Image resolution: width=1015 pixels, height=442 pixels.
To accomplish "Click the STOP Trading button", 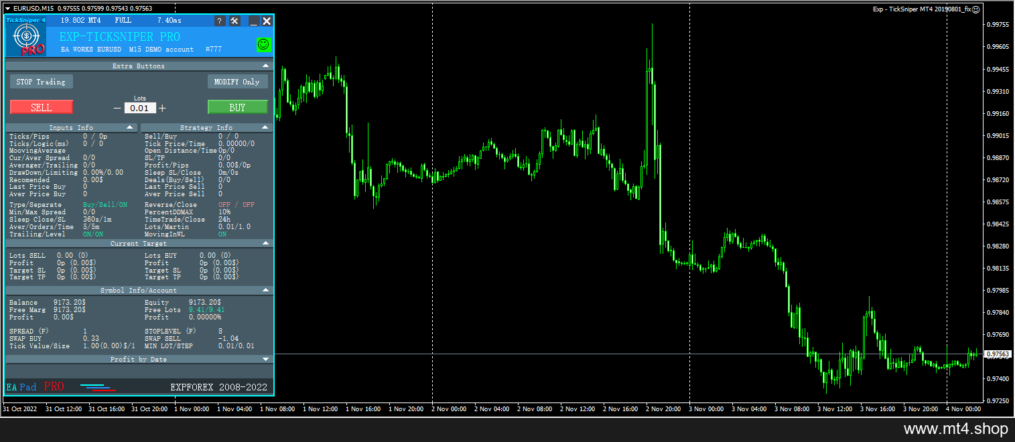I will coord(41,82).
